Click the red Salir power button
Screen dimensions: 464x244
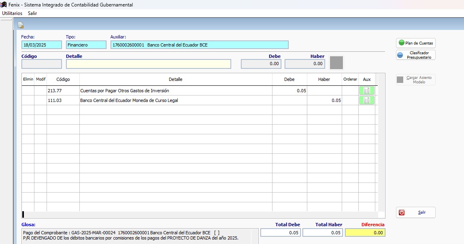pyautogui.click(x=415, y=212)
